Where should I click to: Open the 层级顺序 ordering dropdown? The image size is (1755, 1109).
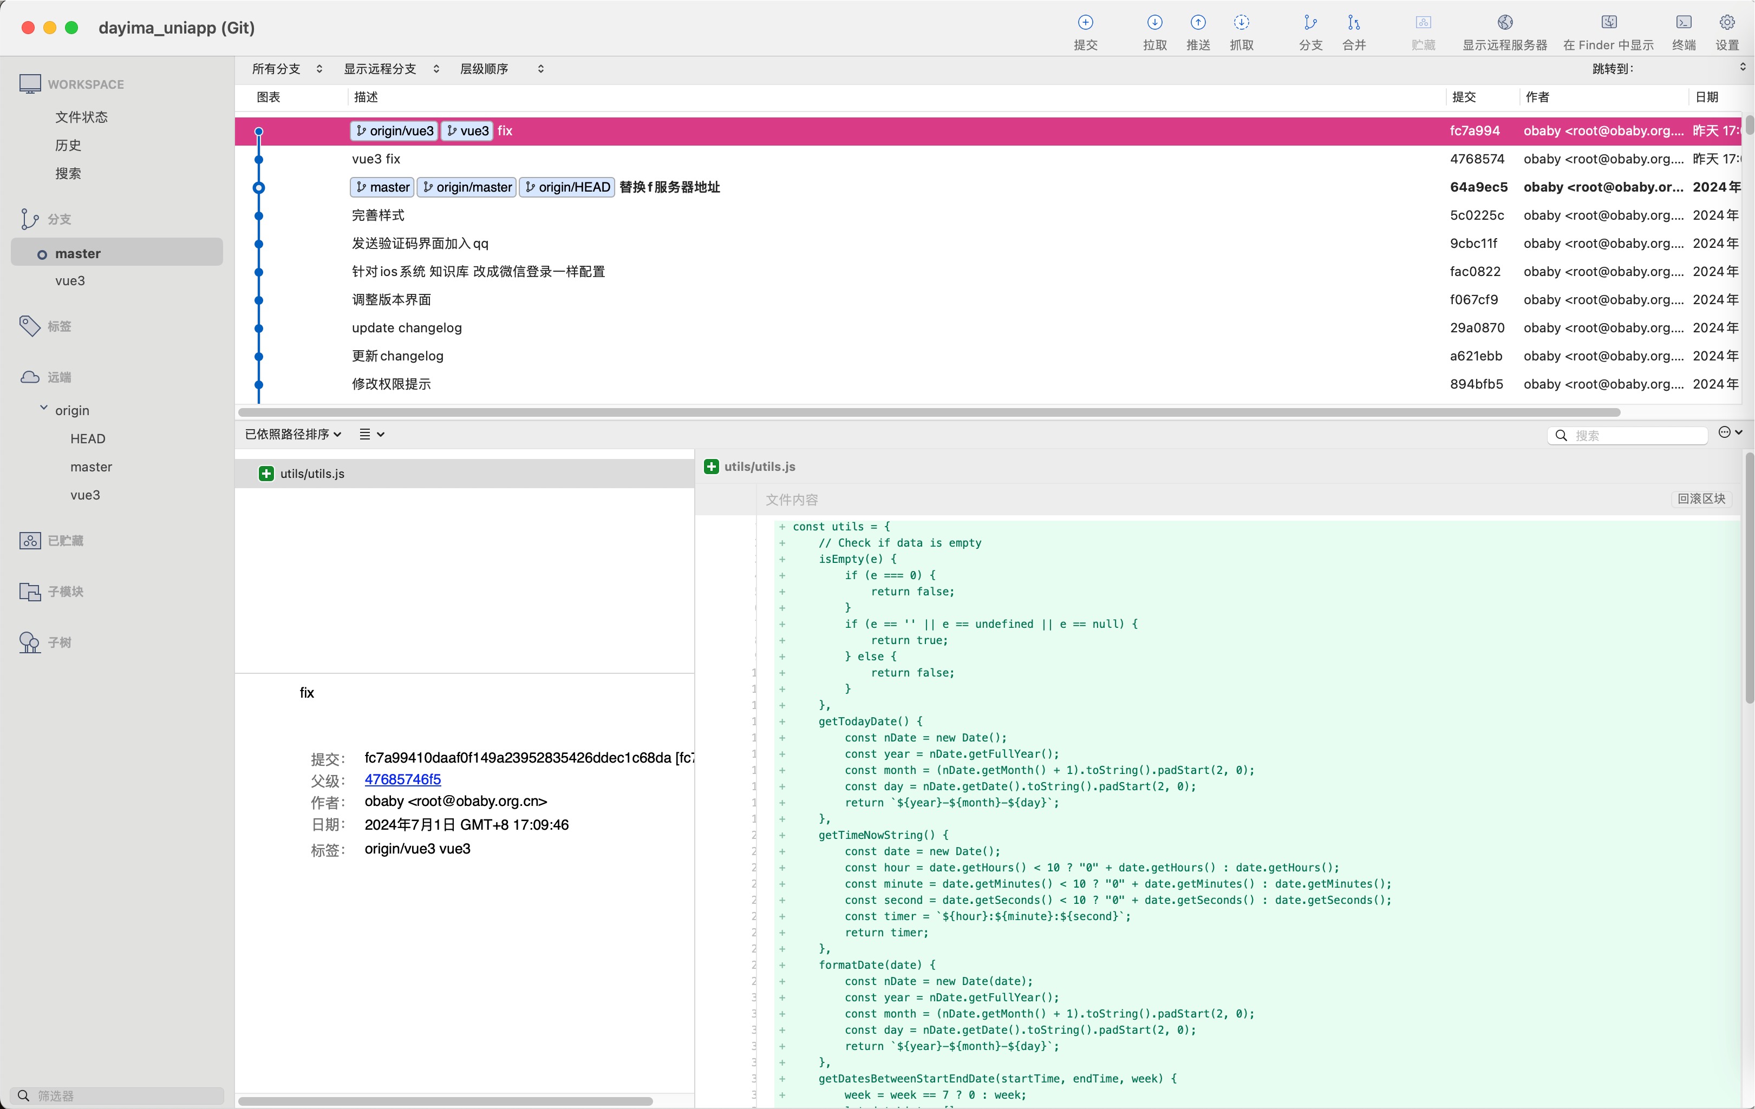pos(501,69)
